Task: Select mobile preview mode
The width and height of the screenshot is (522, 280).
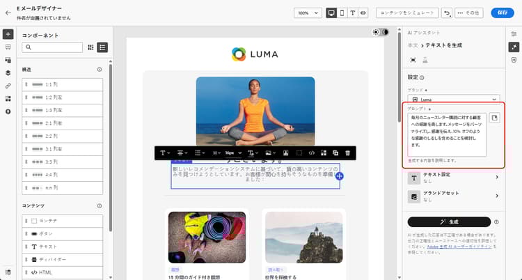Action: pyautogui.click(x=342, y=13)
